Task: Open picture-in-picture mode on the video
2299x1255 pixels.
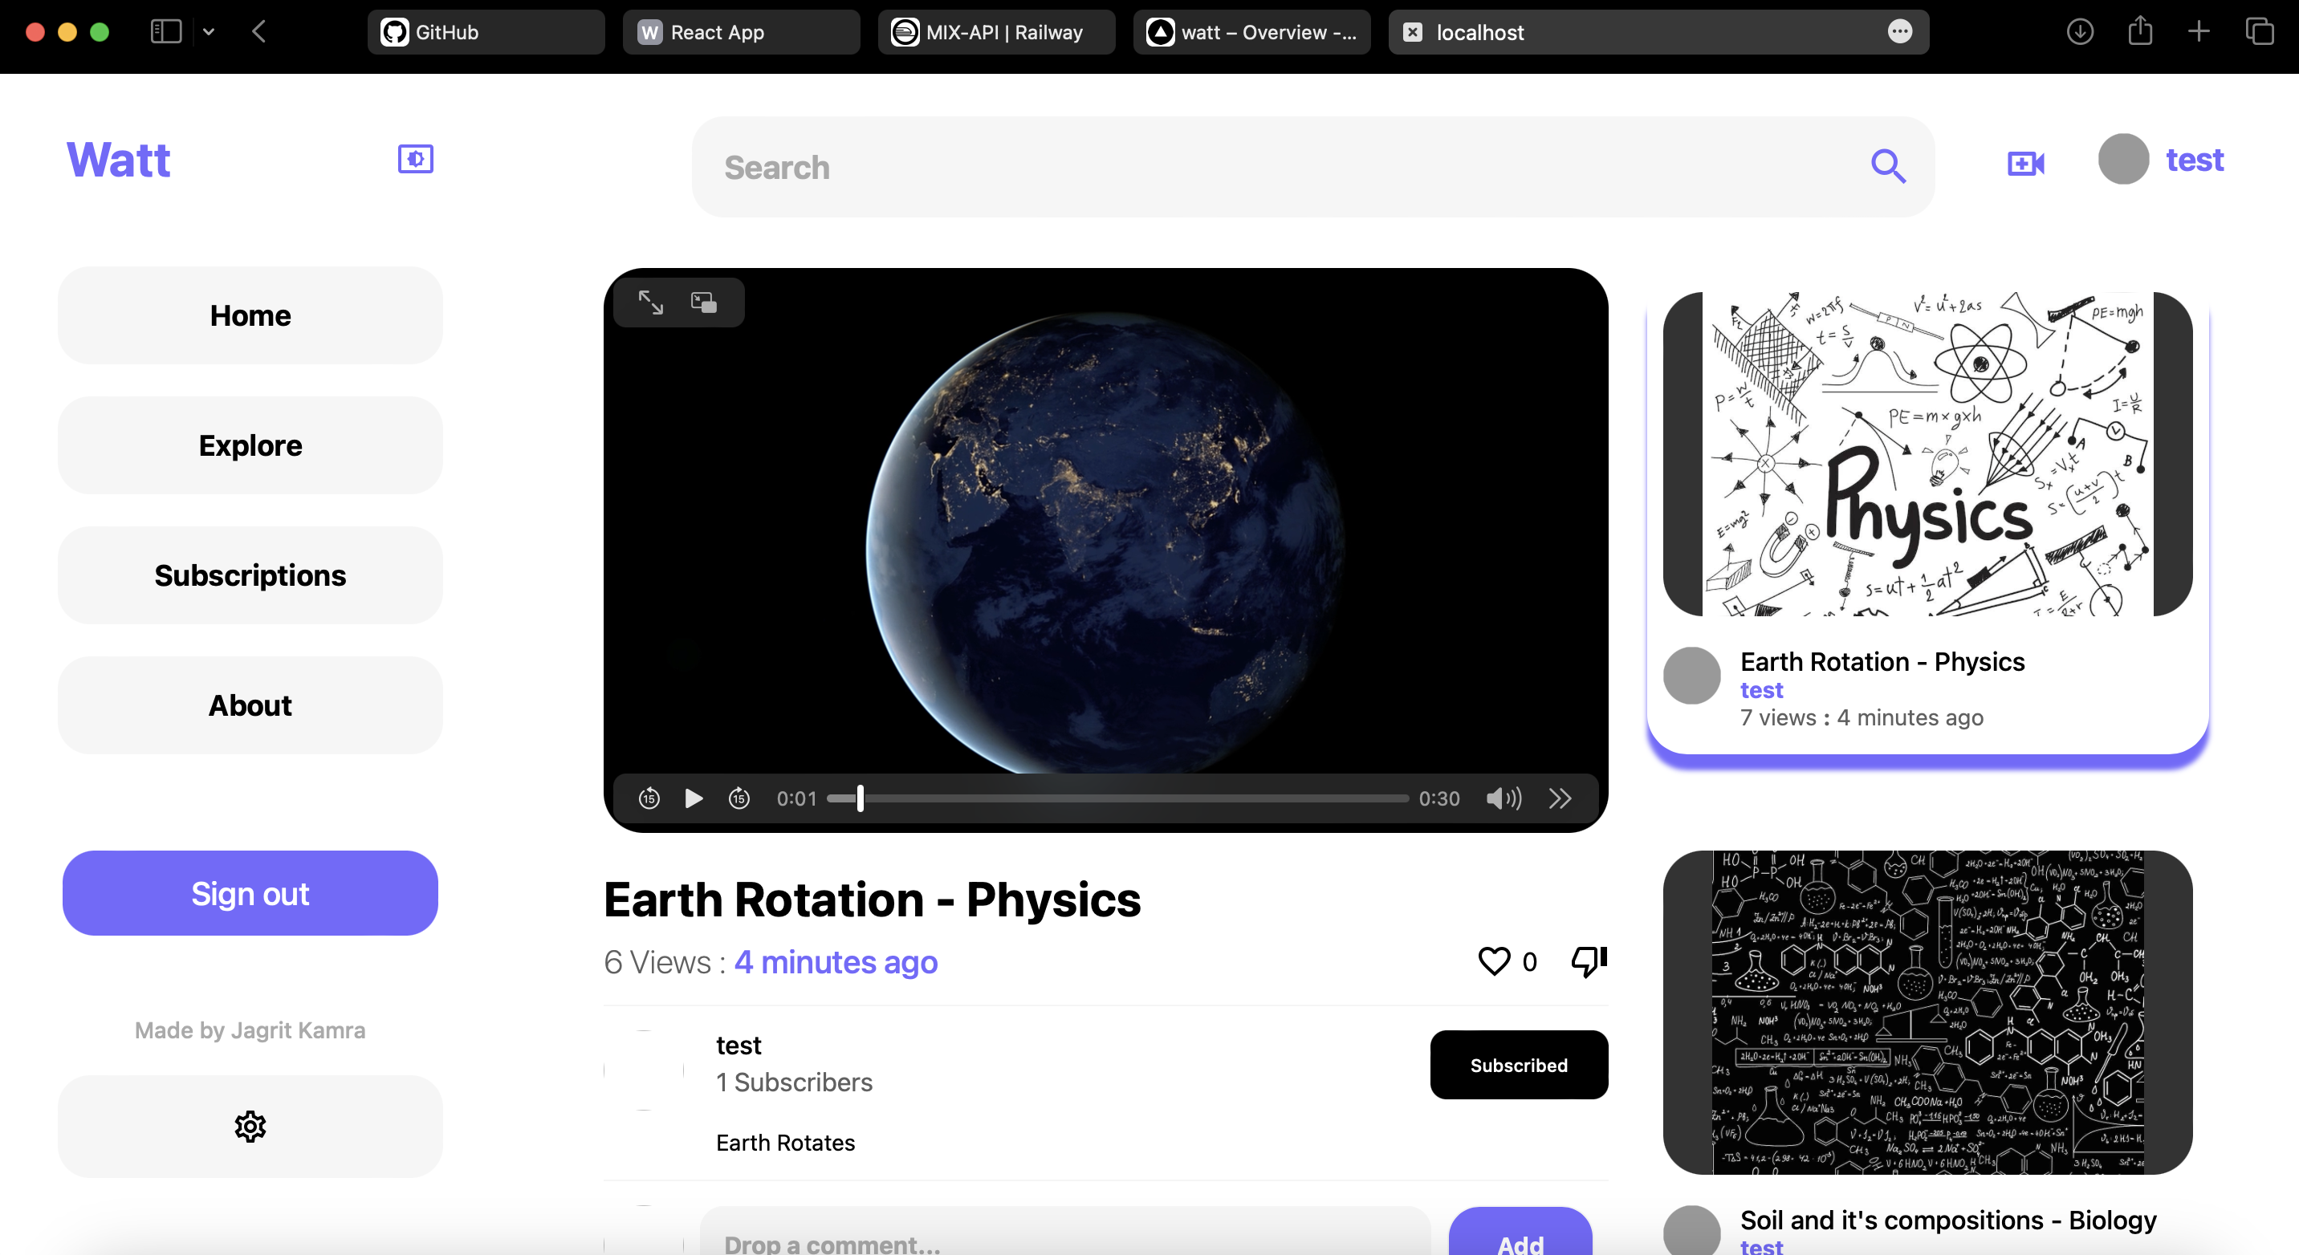Action: point(704,303)
